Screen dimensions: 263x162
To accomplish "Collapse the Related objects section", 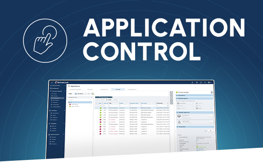I will 194,98.
